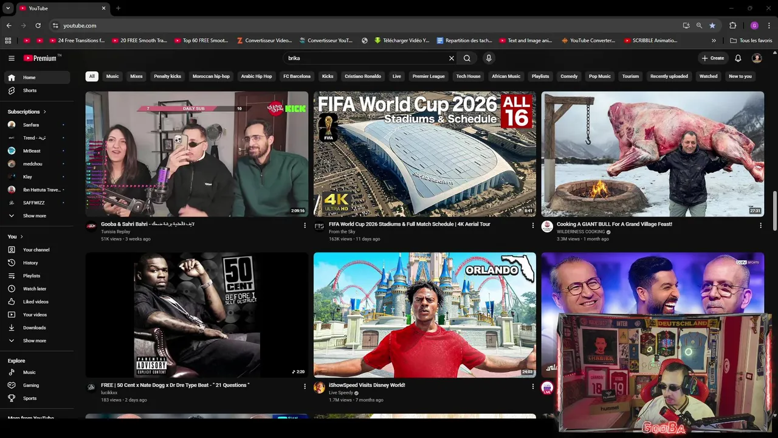Open the tab search dropdown

[8, 8]
